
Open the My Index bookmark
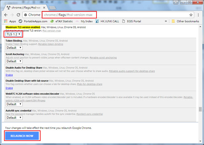[84, 21]
